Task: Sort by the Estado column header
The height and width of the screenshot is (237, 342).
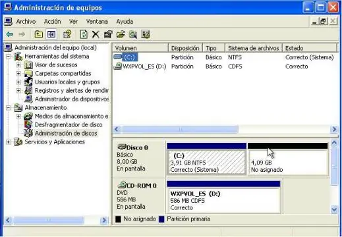Action: (x=309, y=48)
